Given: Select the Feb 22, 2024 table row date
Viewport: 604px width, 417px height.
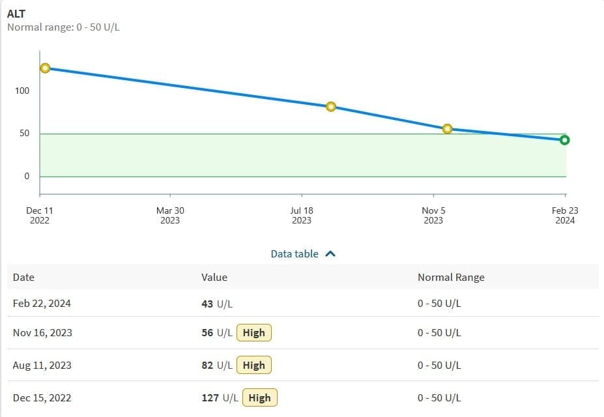Looking at the screenshot, I should 42,304.
